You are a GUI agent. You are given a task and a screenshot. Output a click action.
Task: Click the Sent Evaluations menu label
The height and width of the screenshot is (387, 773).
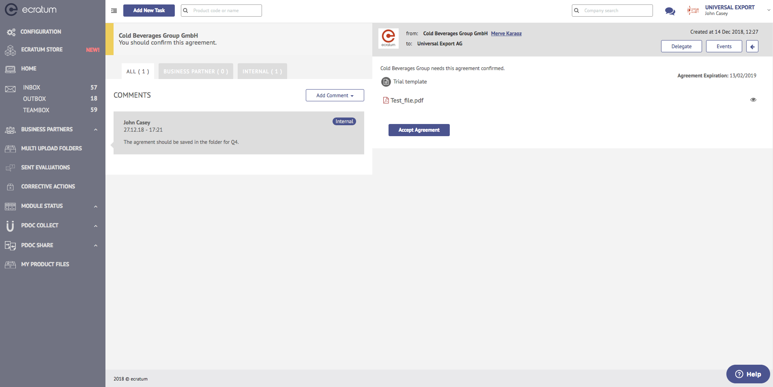pos(45,167)
